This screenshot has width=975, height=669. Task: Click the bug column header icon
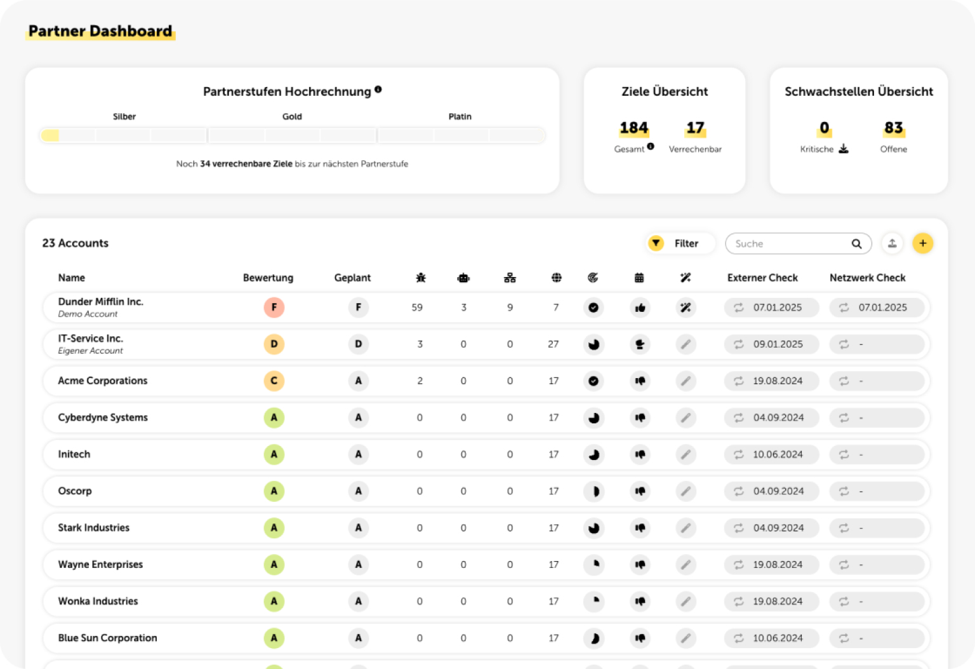(x=420, y=278)
